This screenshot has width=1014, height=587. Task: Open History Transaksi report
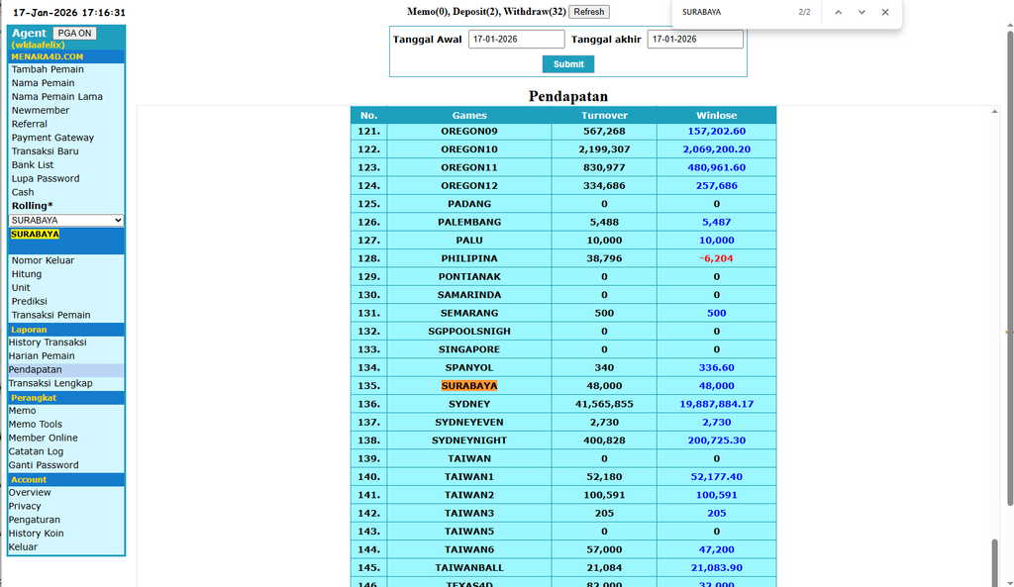pos(48,342)
